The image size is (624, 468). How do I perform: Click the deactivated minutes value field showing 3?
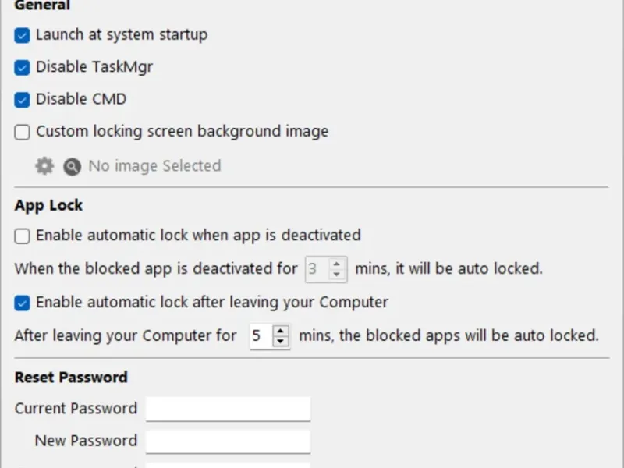pos(315,269)
